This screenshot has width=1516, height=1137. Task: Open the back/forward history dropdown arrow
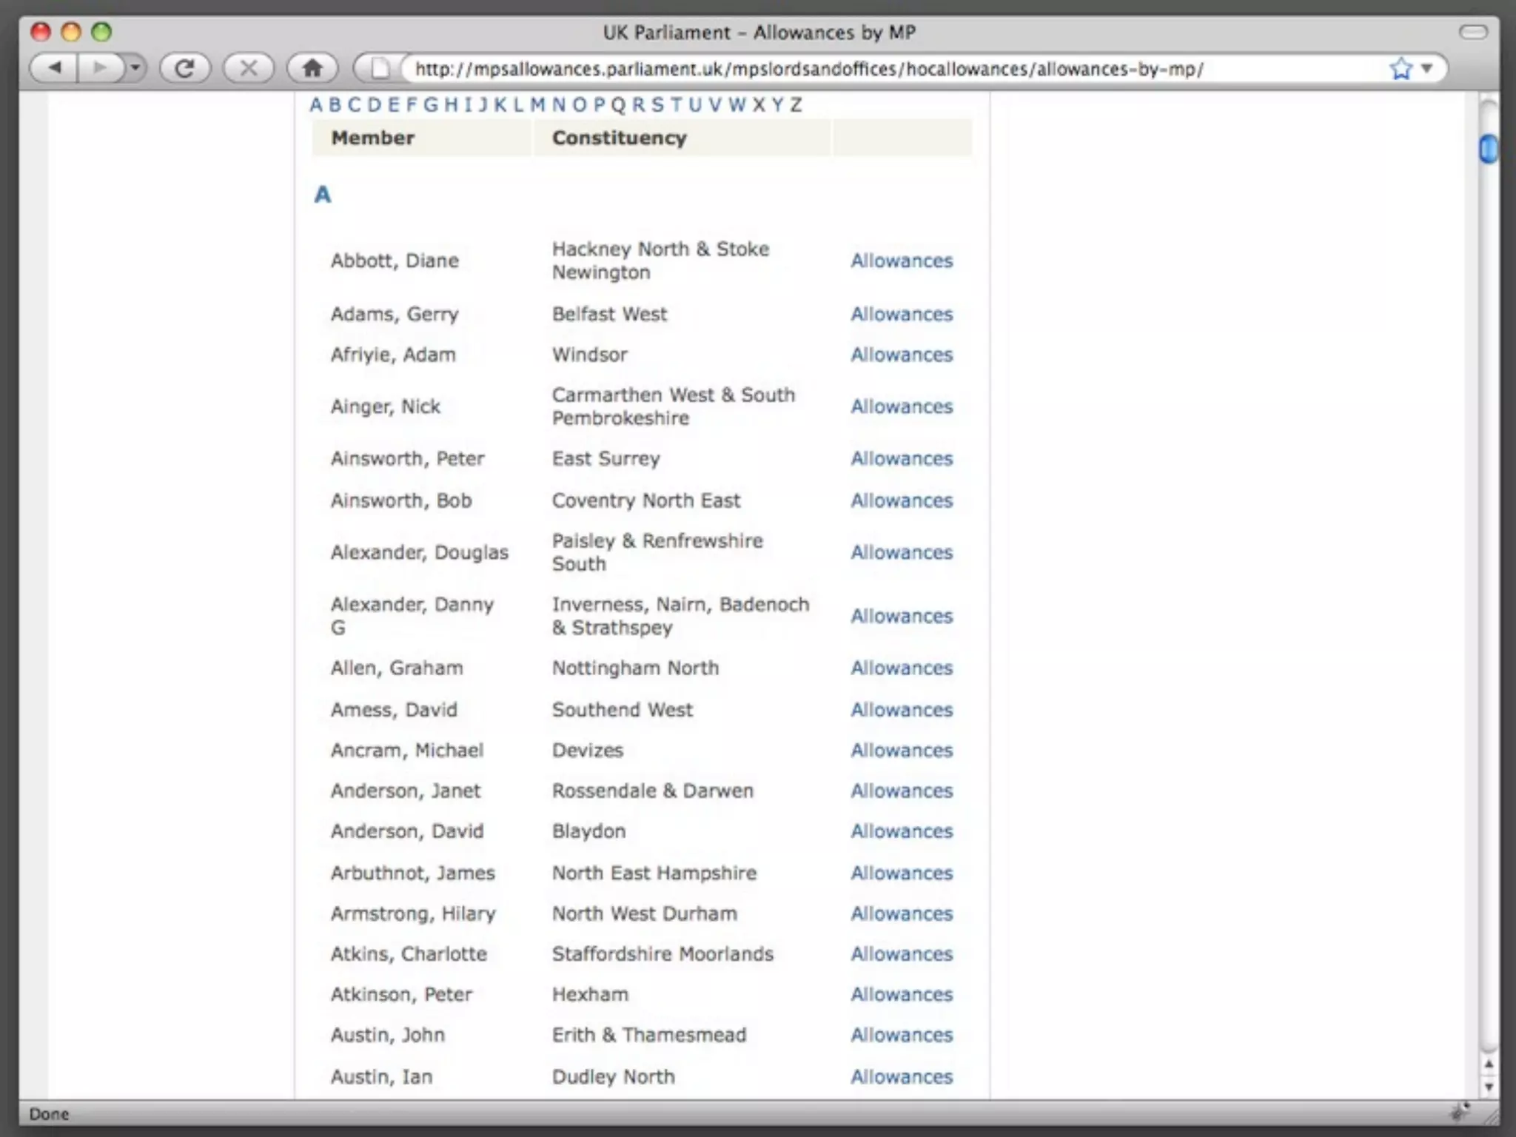pyautogui.click(x=135, y=69)
